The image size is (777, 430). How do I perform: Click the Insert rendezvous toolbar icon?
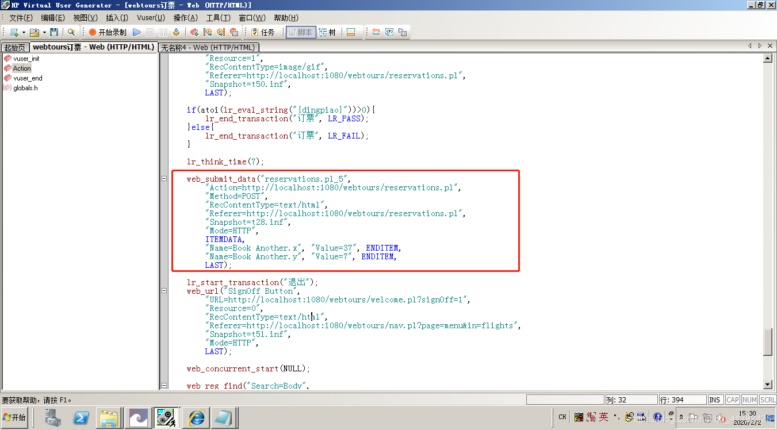[x=234, y=32]
